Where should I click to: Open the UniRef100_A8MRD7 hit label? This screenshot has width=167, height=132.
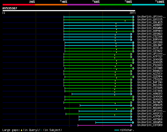coord(150,25)
